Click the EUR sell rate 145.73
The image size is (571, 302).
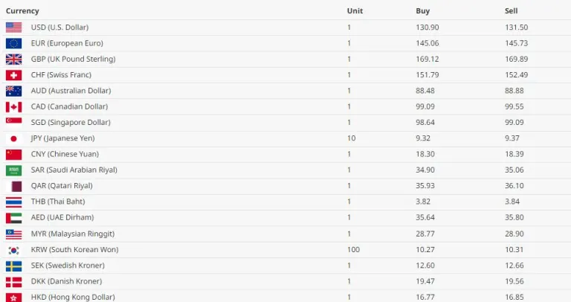coord(516,43)
